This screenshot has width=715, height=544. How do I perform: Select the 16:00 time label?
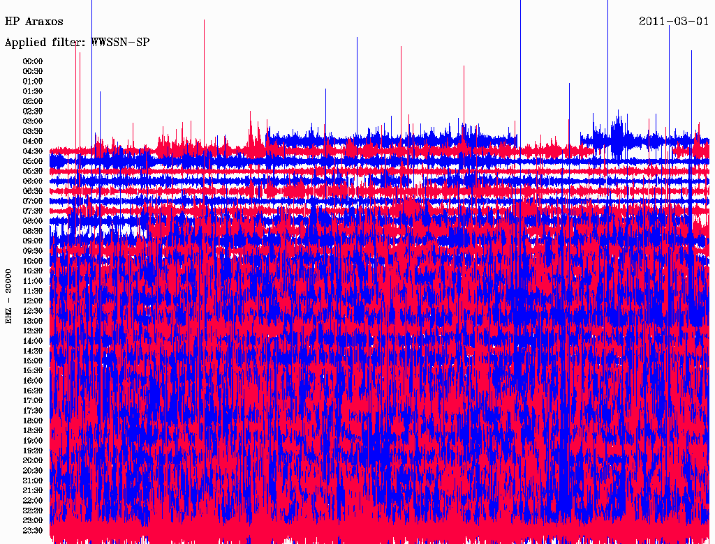[x=33, y=380]
